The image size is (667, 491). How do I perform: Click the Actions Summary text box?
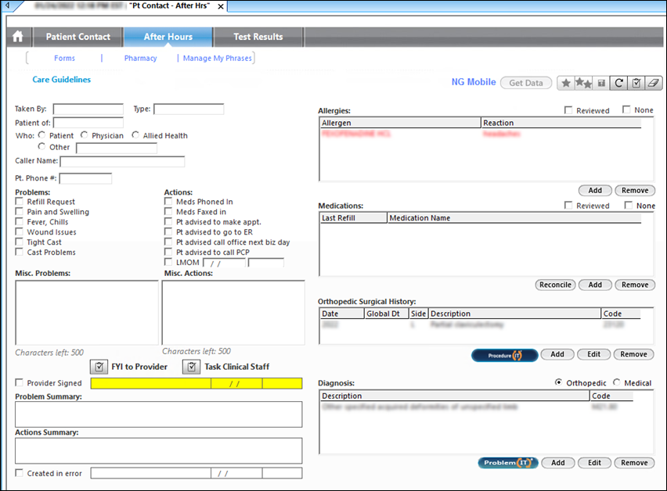pyautogui.click(x=159, y=450)
